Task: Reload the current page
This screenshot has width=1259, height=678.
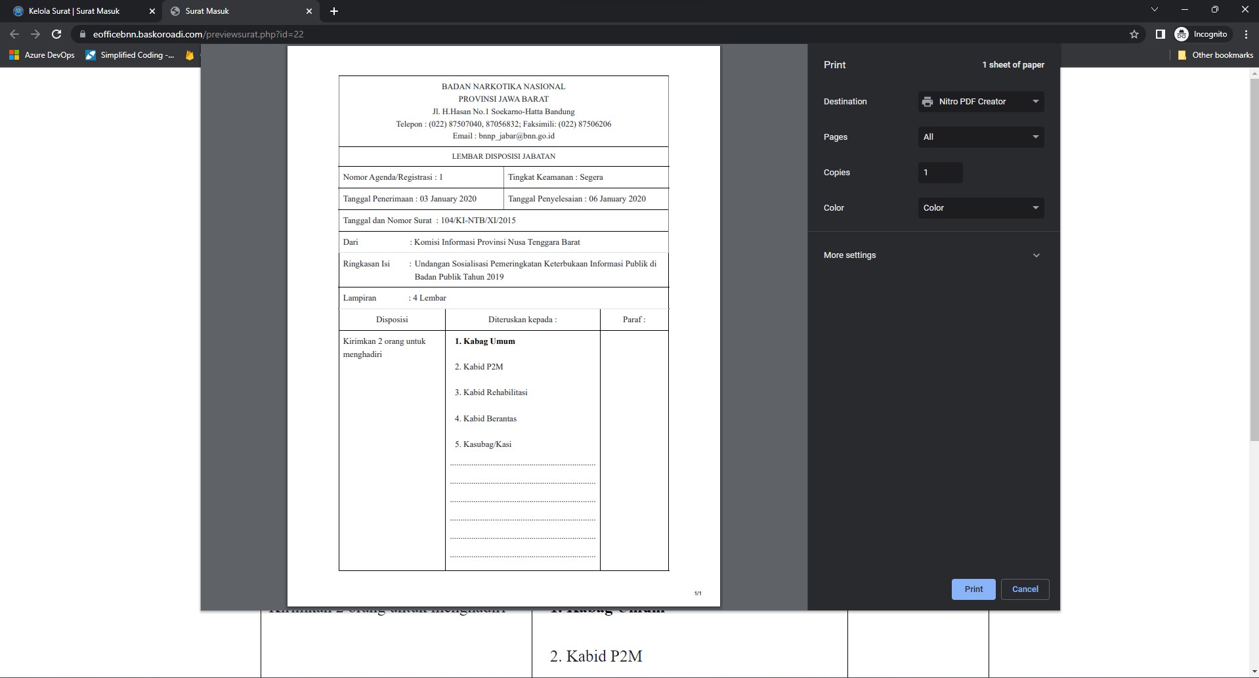Action: [56, 34]
